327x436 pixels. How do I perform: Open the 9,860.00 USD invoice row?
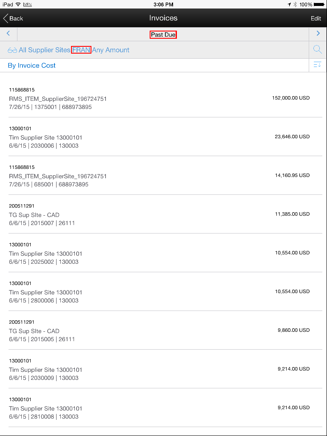[x=163, y=331]
